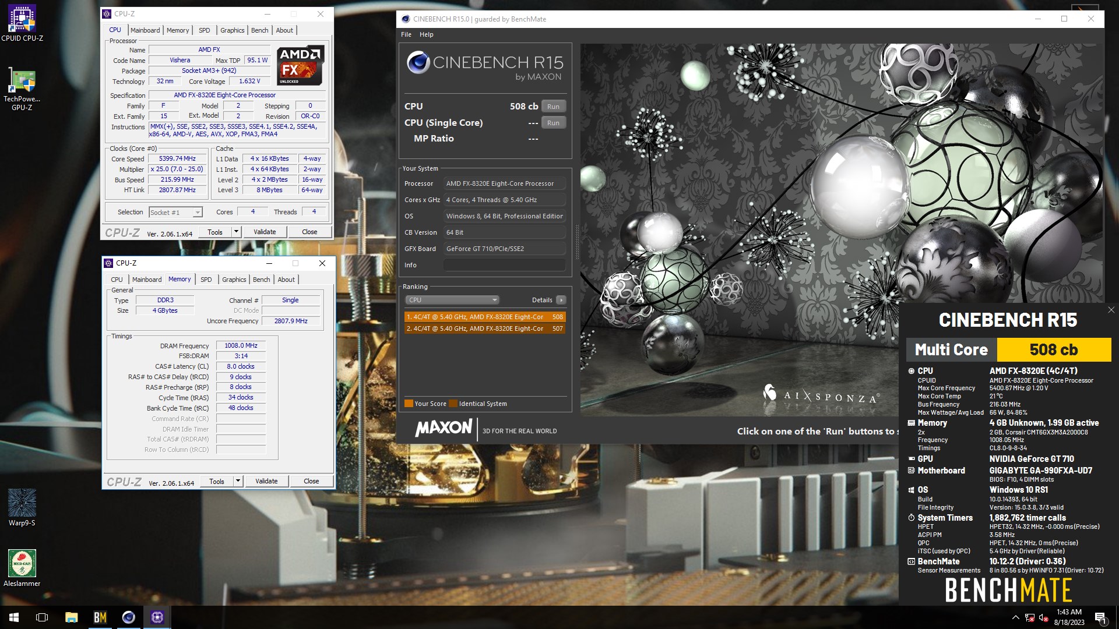Click the 508 cb Multi Core score
Screen dimensions: 1119x629
click(x=1054, y=349)
